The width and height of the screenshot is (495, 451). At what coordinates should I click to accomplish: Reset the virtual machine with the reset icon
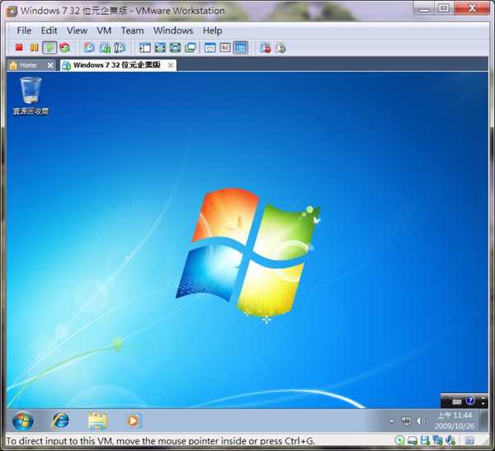pyautogui.click(x=64, y=48)
